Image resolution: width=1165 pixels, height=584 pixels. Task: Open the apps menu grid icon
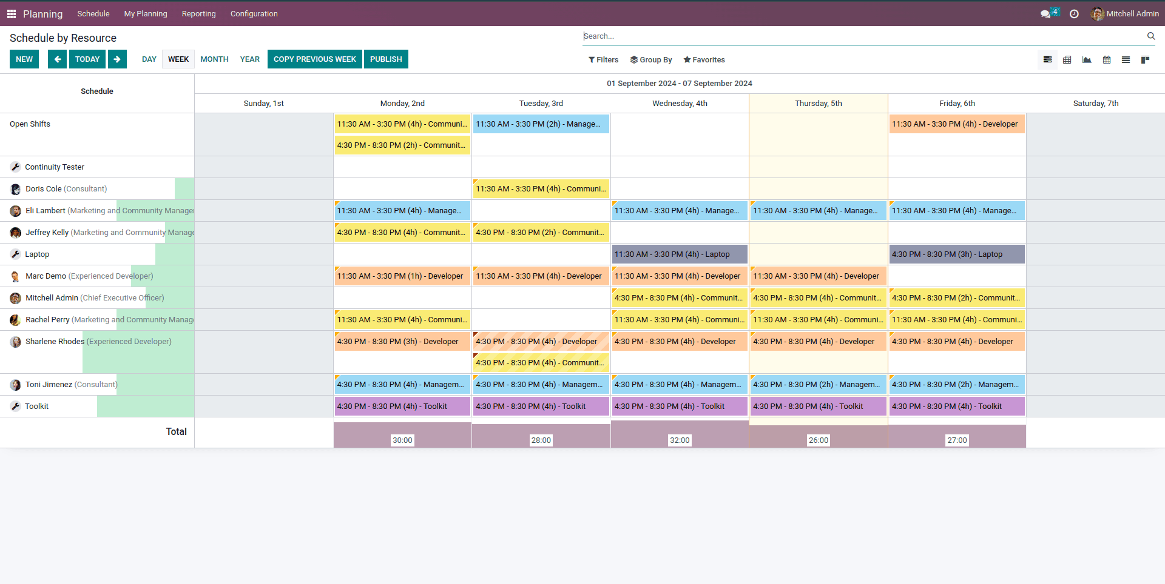pos(11,13)
